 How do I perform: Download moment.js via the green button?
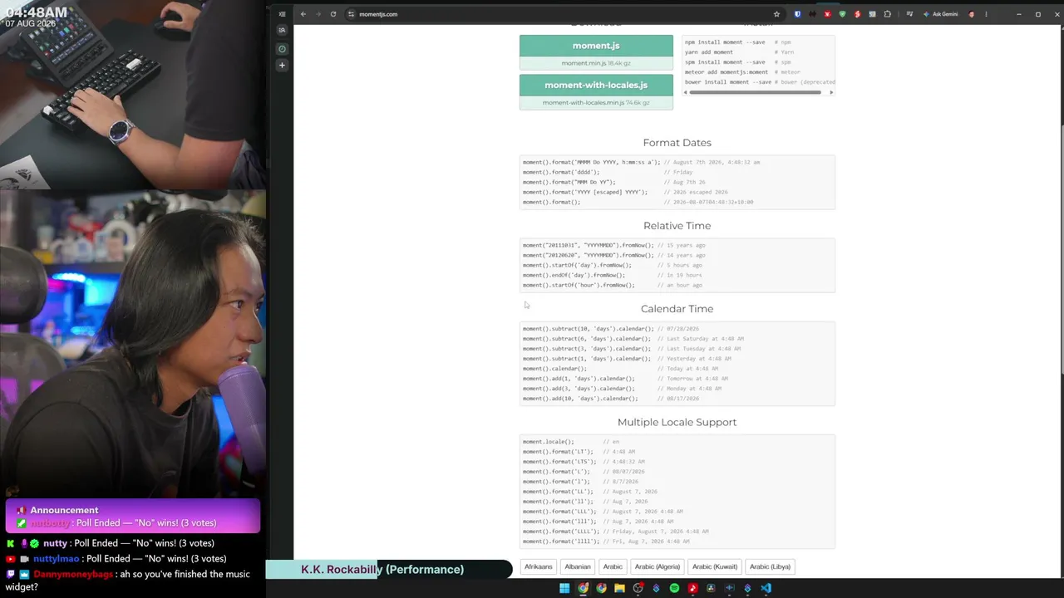[596, 46]
